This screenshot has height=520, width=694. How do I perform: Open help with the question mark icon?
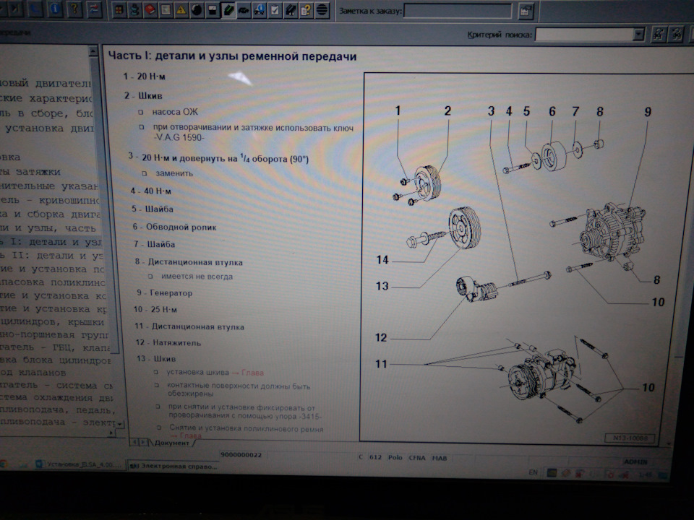[x=74, y=9]
